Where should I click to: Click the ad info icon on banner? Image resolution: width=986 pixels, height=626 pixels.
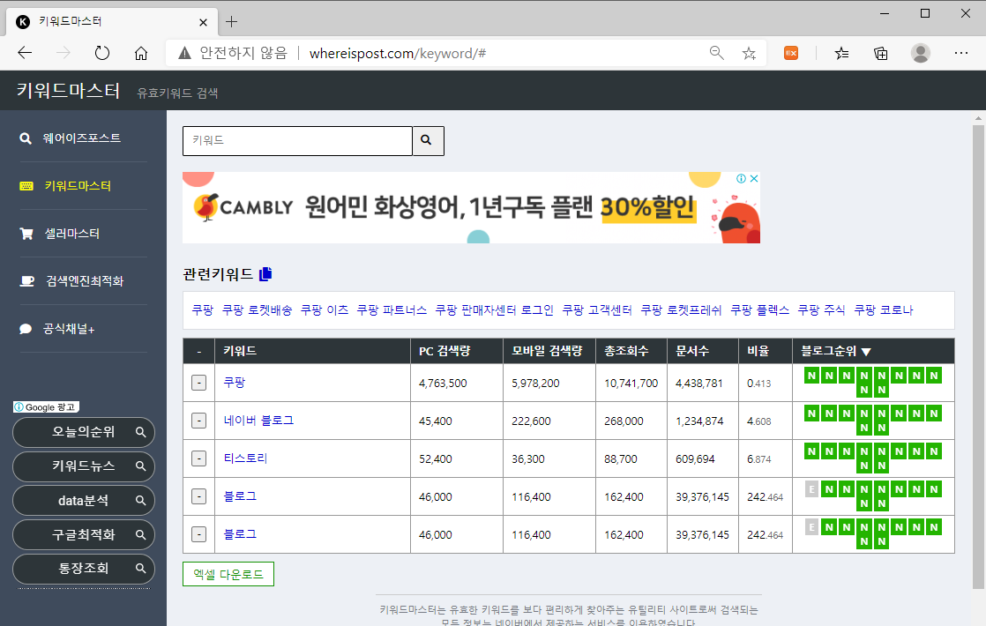click(742, 178)
